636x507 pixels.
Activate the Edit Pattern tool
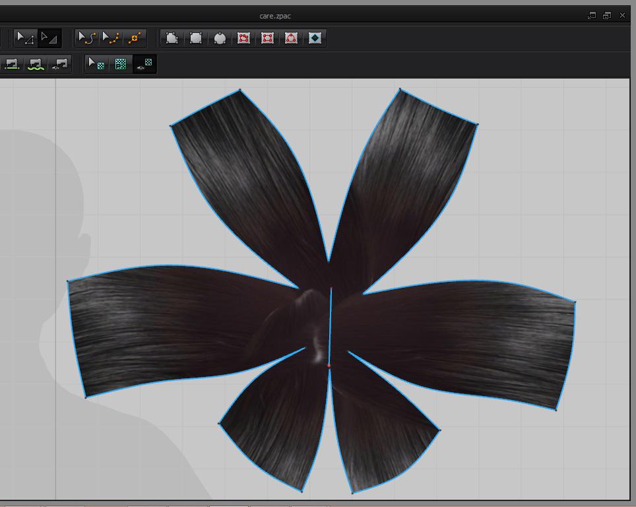pos(49,38)
